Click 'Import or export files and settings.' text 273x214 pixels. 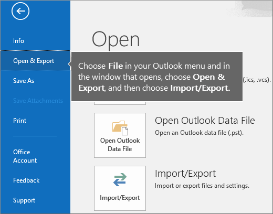click(x=202, y=186)
